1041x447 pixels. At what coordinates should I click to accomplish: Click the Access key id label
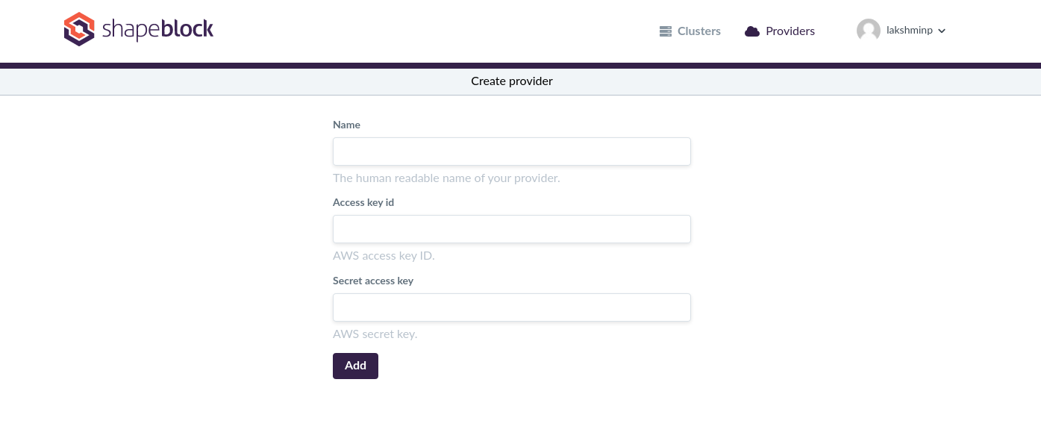coord(363,202)
